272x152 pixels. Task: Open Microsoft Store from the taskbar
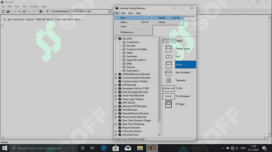click(x=116, y=148)
